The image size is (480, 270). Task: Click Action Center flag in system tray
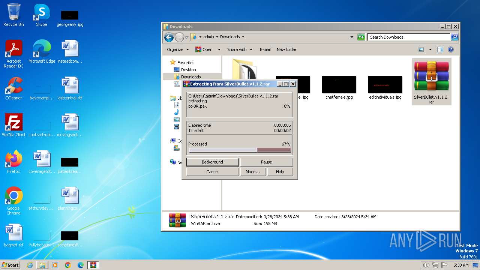coord(444,265)
